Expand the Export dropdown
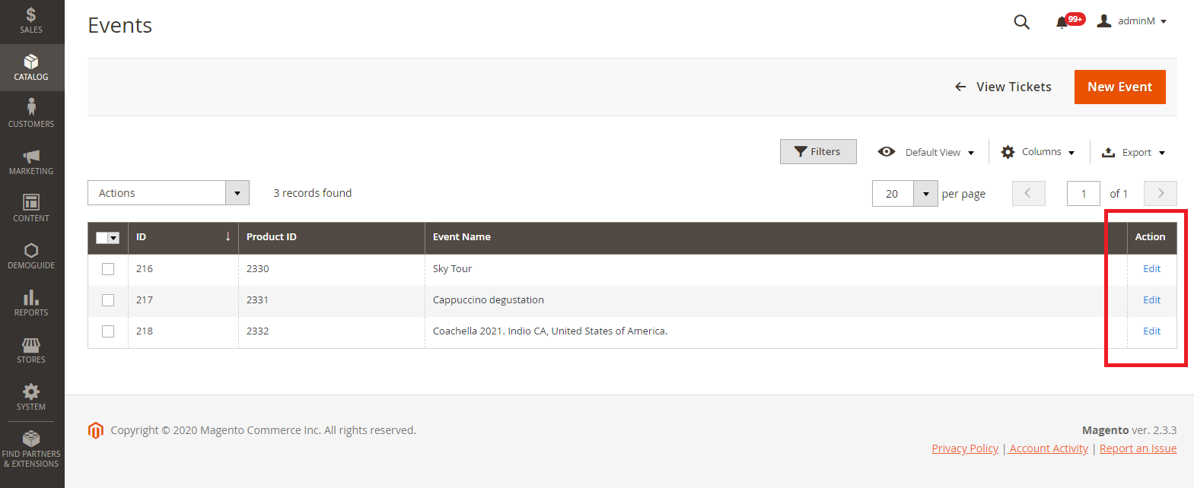This screenshot has width=1194, height=488. 1134,153
